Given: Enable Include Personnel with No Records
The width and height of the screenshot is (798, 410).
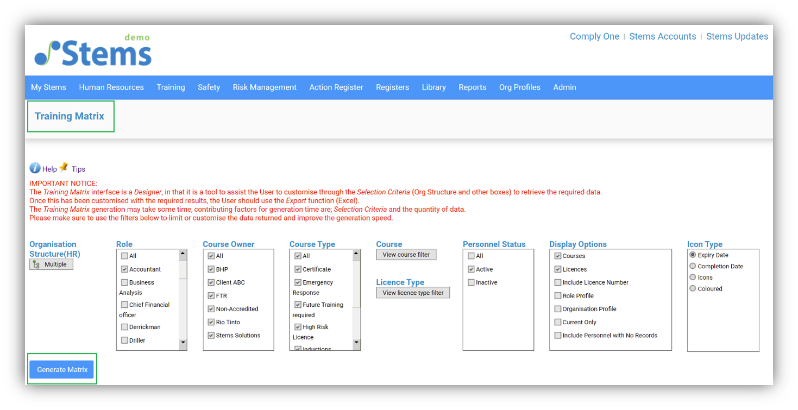Looking at the screenshot, I should point(558,336).
